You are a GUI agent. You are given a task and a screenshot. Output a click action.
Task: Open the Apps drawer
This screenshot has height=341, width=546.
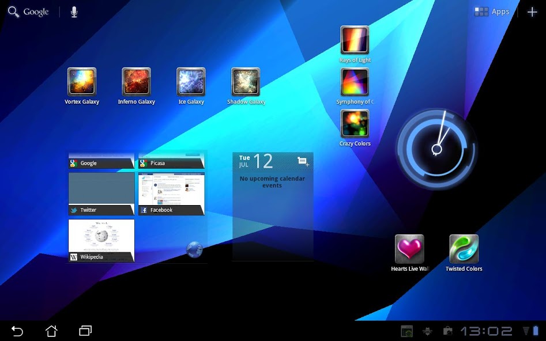pos(492,12)
